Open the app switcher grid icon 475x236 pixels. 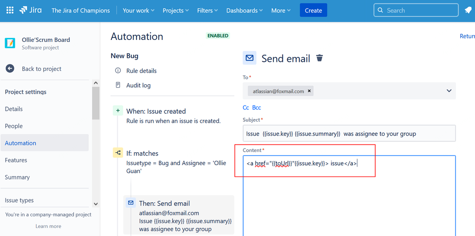point(10,10)
